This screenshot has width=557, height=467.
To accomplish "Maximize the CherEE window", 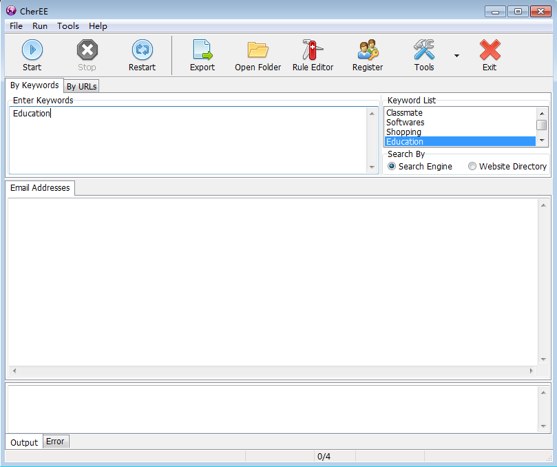I will [518, 12].
